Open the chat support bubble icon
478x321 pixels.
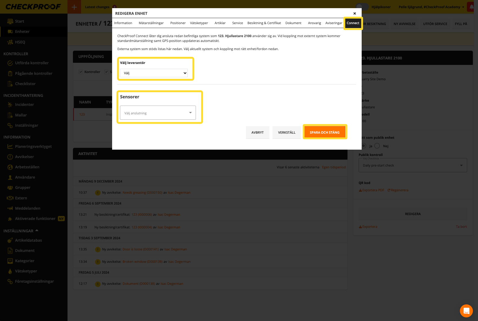coord(466,311)
